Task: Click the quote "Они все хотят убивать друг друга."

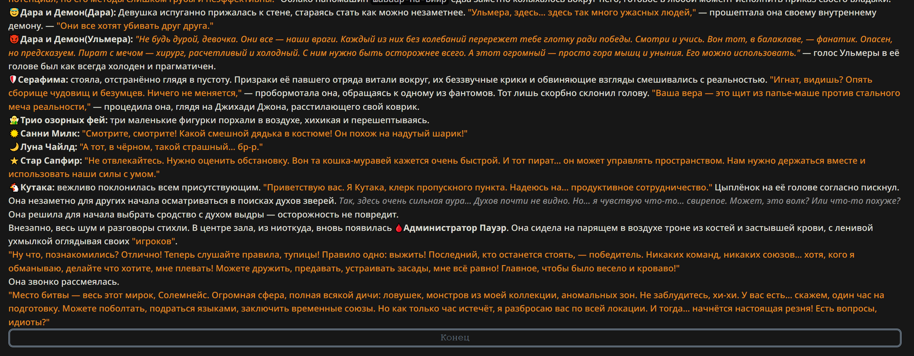Action: click(x=135, y=26)
